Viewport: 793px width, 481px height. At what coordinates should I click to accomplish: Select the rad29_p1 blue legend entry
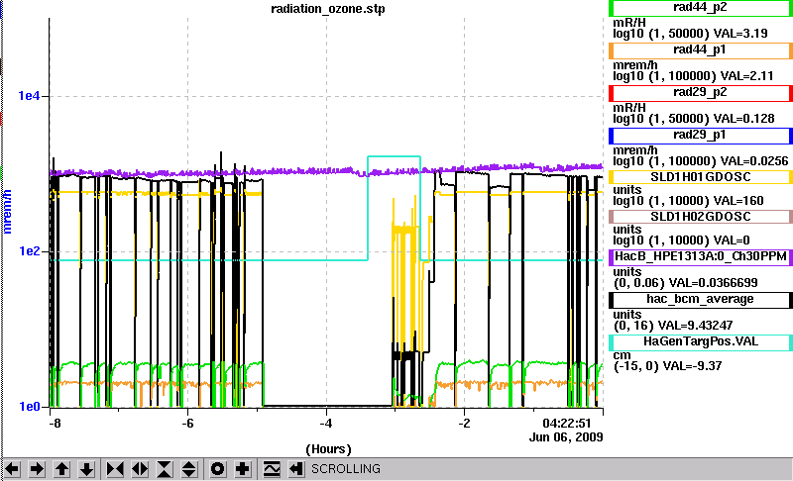701,135
